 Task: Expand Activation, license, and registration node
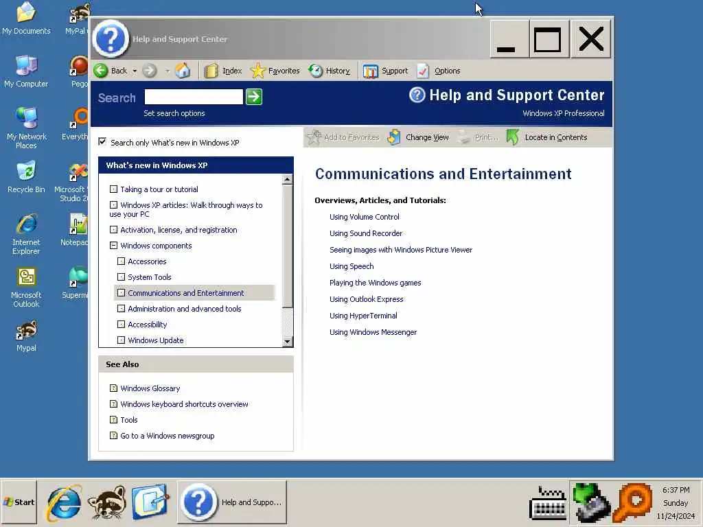(113, 229)
